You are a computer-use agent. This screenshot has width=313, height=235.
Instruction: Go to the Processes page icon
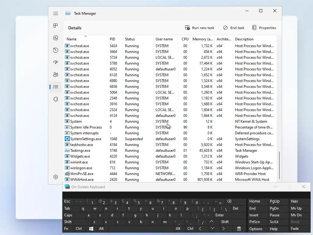point(56,26)
